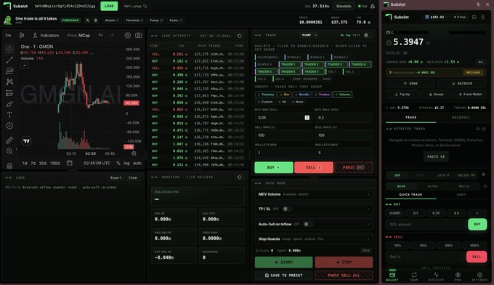The width and height of the screenshot is (494, 285).
Task: Toggle log scale on the chart
Action: coord(126,163)
